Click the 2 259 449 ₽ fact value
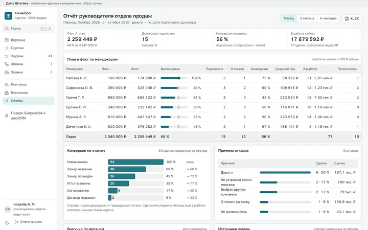 pyautogui.click(x=82, y=39)
